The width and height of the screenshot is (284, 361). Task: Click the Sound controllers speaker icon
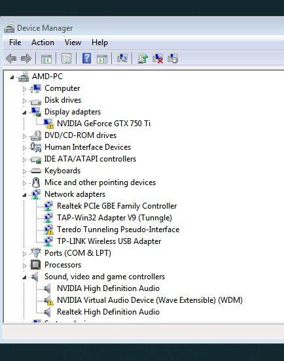pyautogui.click(x=35, y=277)
